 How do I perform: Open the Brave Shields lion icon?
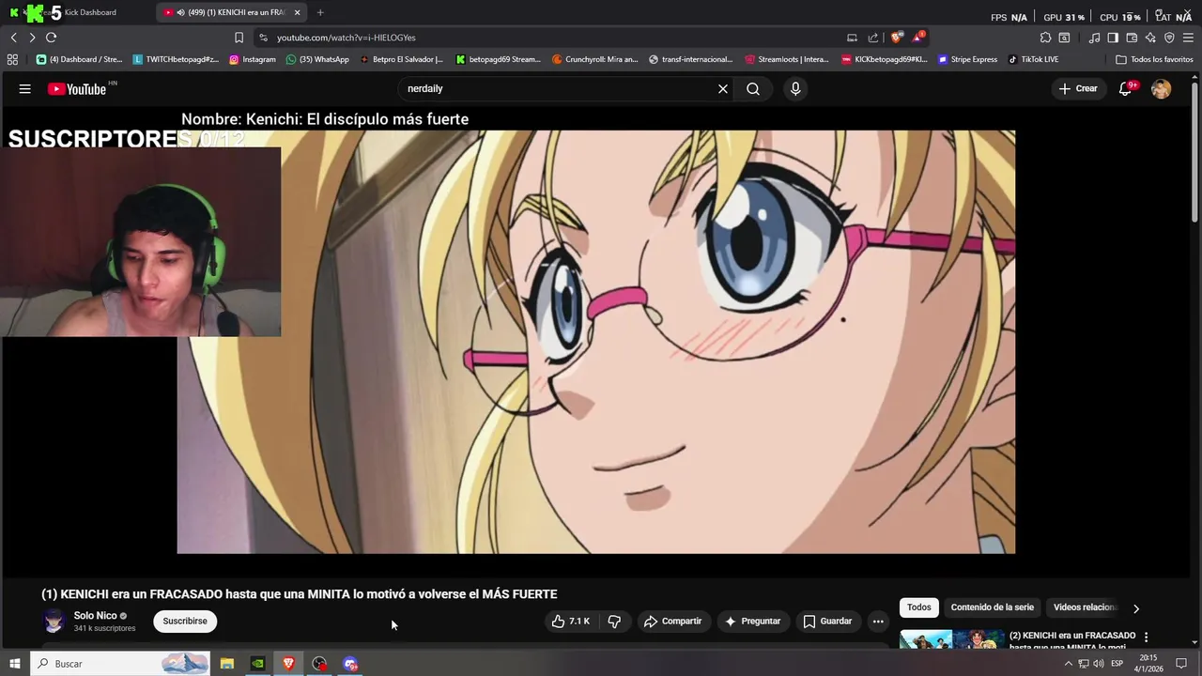897,38
